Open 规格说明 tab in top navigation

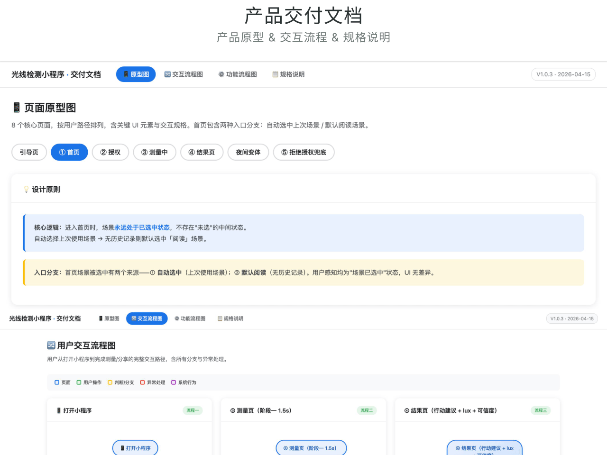point(288,74)
